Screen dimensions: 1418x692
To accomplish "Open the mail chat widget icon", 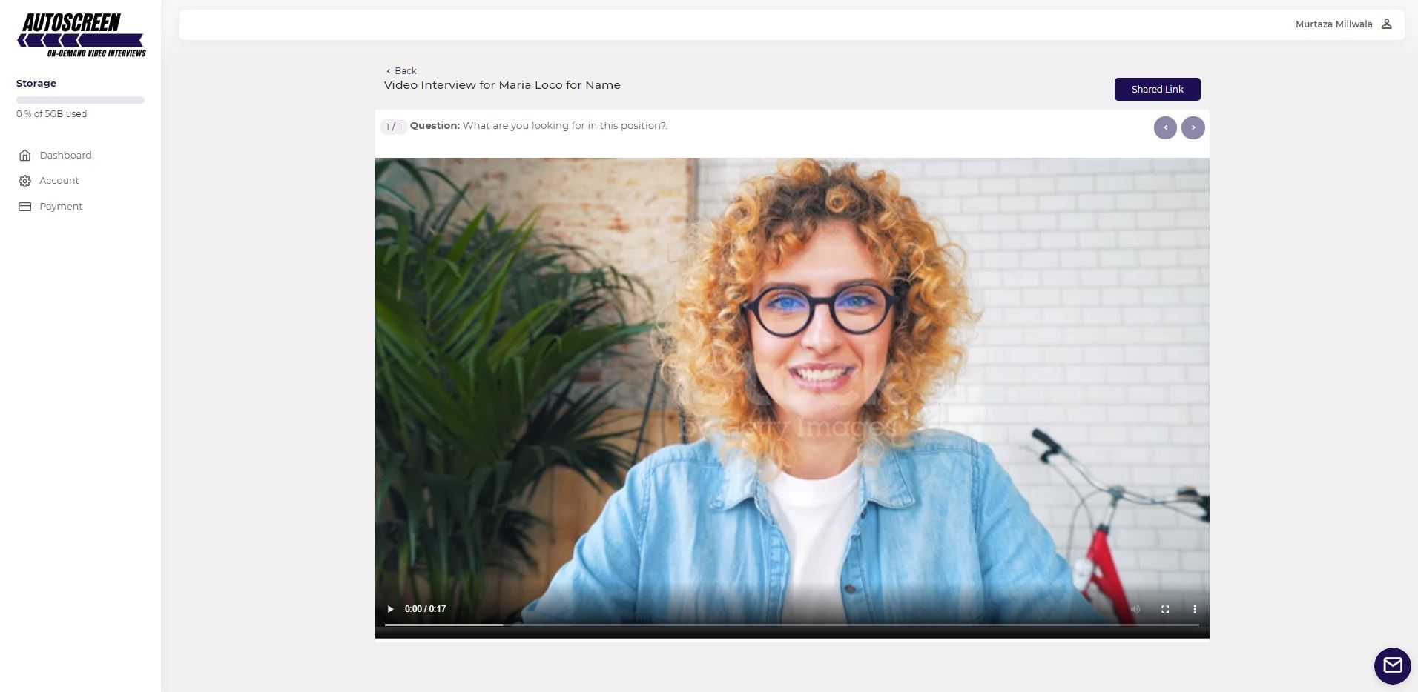I will pos(1392,665).
